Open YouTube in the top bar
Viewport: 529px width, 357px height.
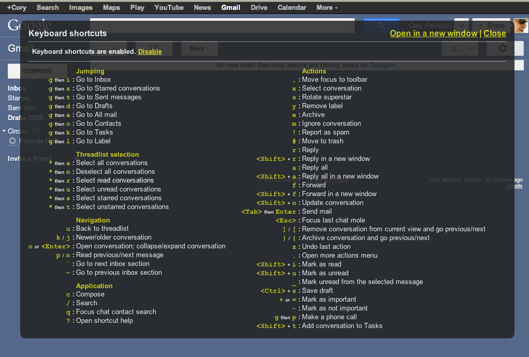point(169,7)
